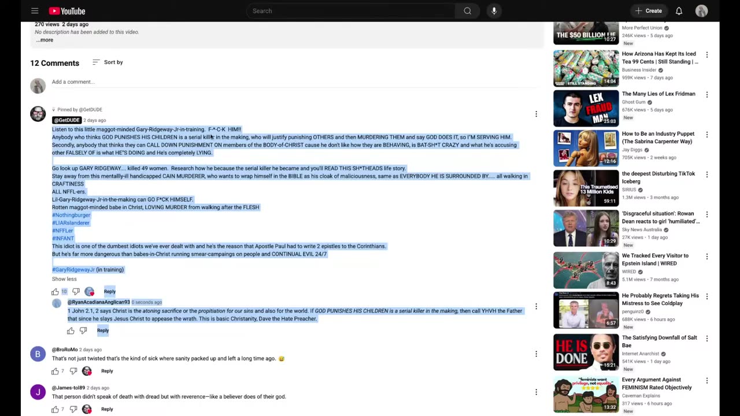This screenshot has width=740, height=416.
Task: Reply to the pinned @GetDUDE comment
Action: pos(109,292)
